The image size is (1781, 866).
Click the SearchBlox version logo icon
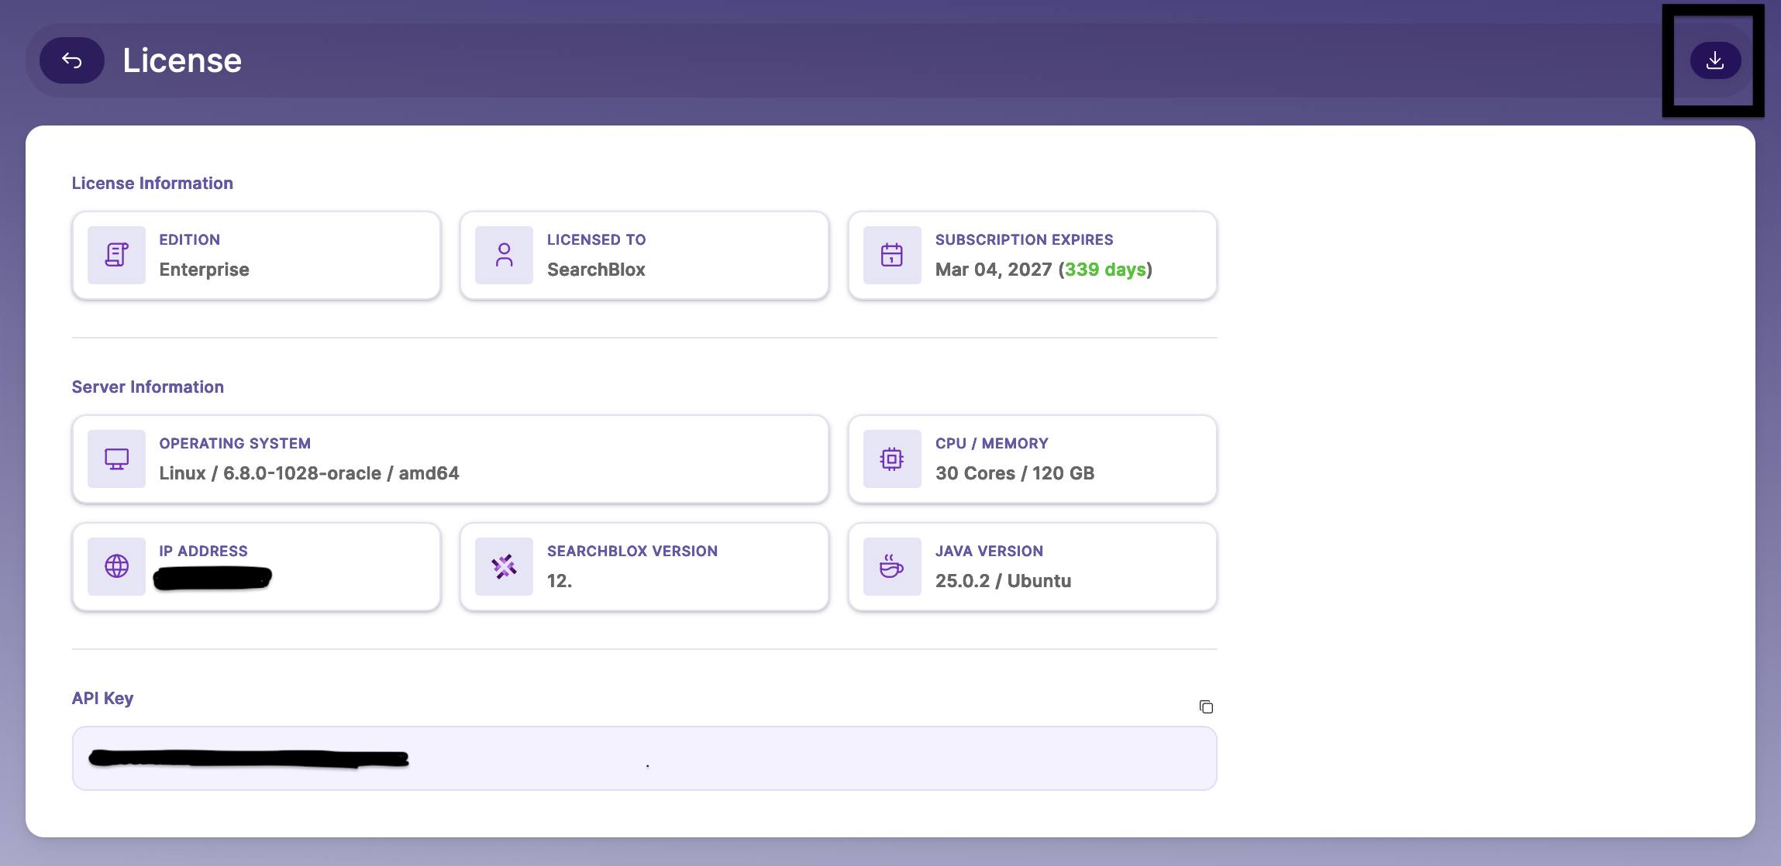[x=504, y=566]
